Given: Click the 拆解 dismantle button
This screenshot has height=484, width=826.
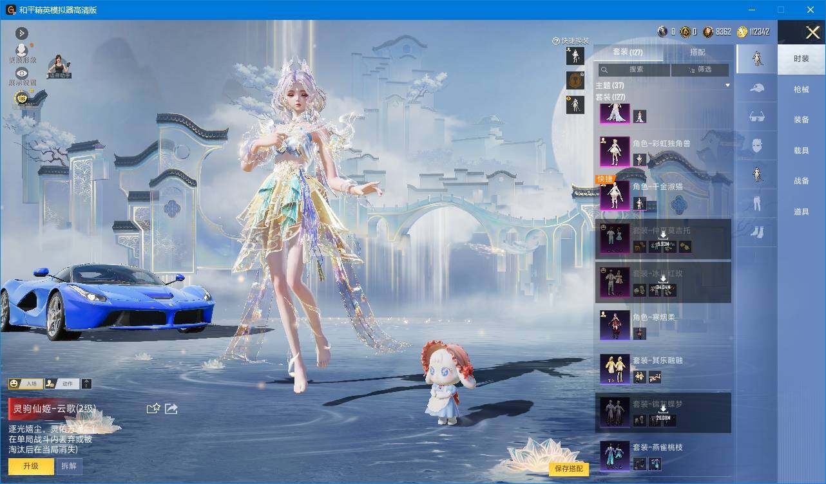Looking at the screenshot, I should 69,466.
